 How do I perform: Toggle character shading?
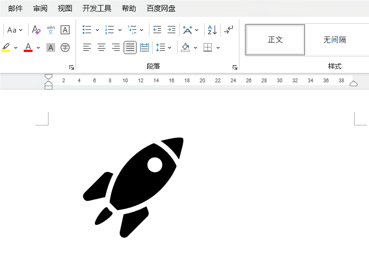pos(51,48)
